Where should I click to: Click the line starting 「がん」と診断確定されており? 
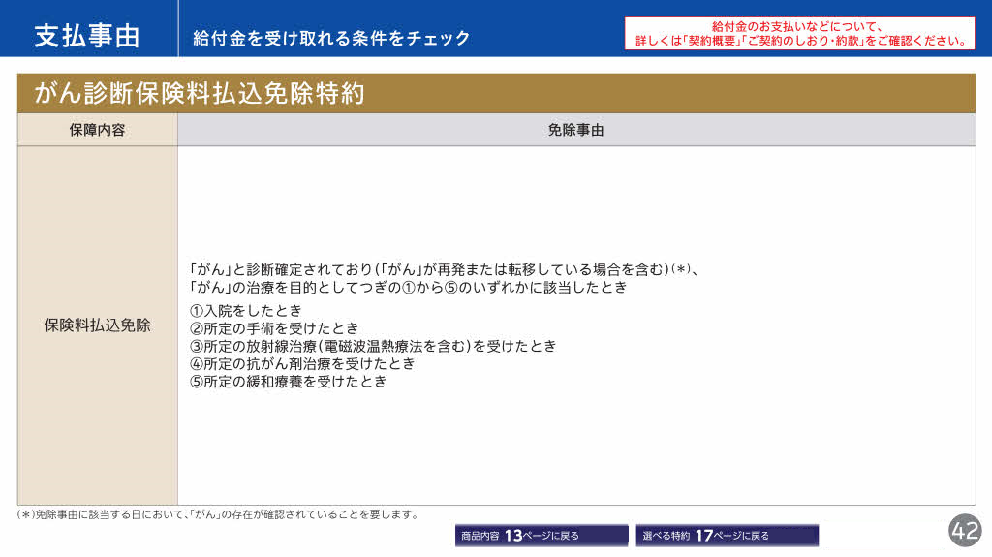click(x=444, y=269)
